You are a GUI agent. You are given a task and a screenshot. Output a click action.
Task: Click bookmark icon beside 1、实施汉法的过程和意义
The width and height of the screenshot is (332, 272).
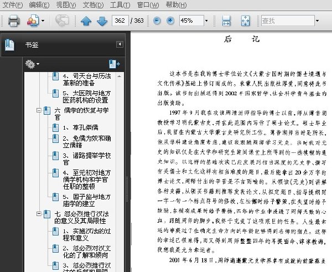pos(55,232)
